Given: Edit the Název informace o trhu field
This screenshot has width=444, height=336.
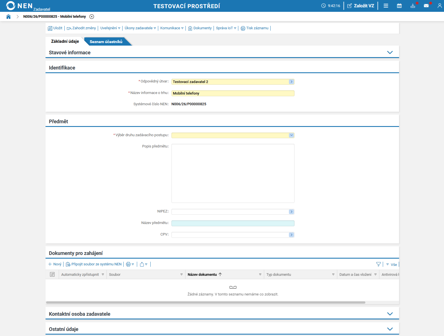Looking at the screenshot, I should [233, 93].
